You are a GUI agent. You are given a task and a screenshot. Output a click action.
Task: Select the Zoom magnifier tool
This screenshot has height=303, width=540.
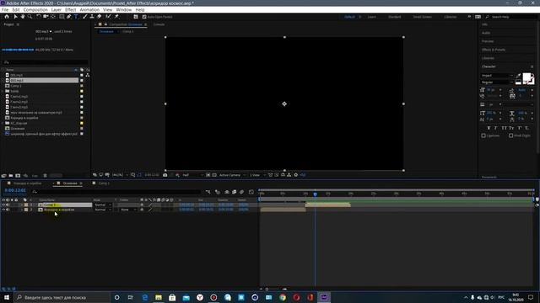click(x=30, y=17)
